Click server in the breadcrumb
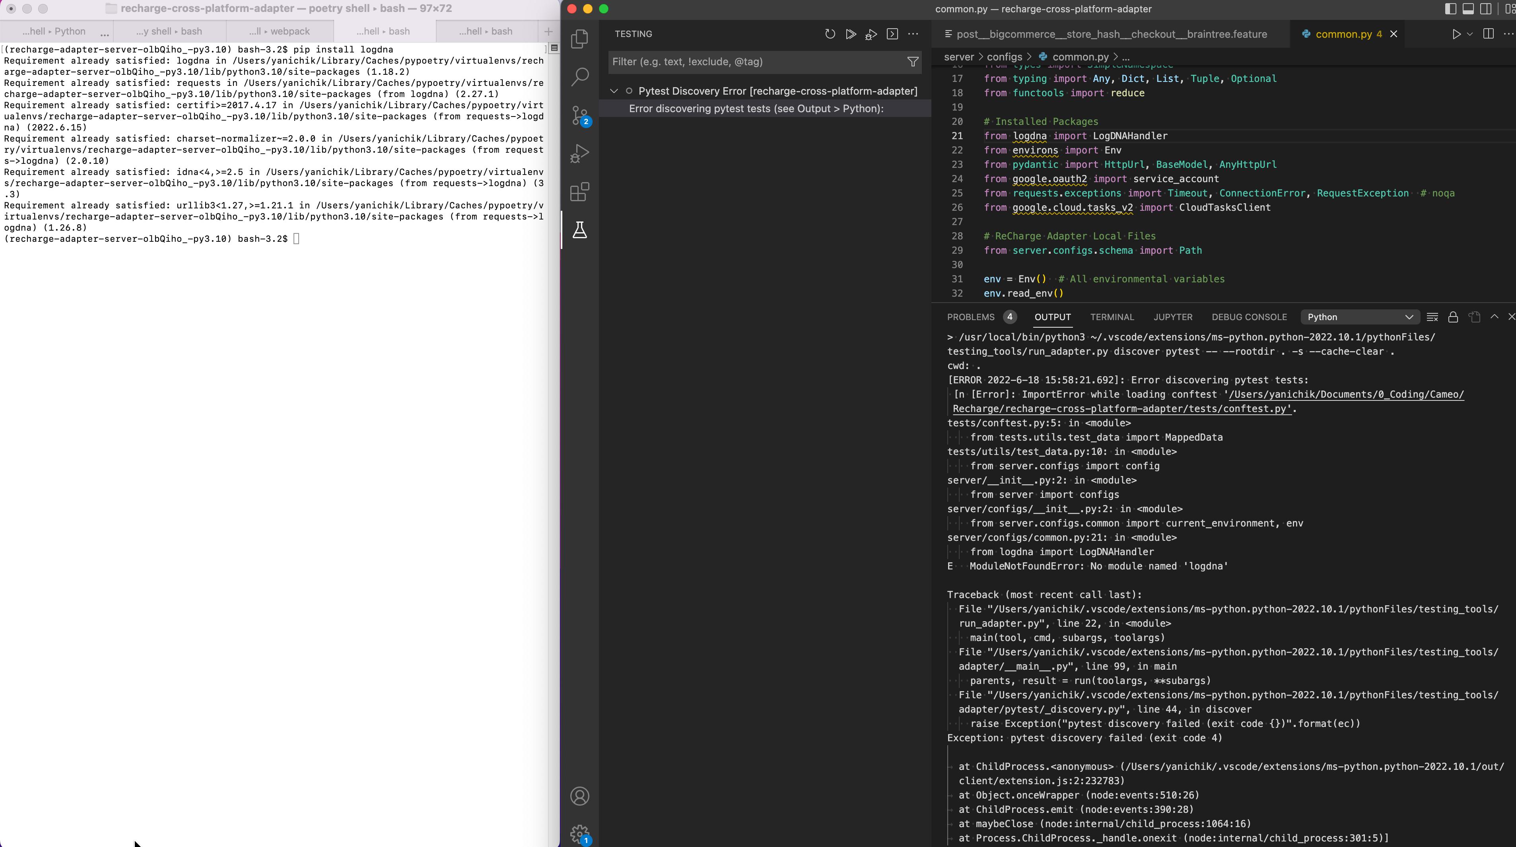 click(x=959, y=57)
